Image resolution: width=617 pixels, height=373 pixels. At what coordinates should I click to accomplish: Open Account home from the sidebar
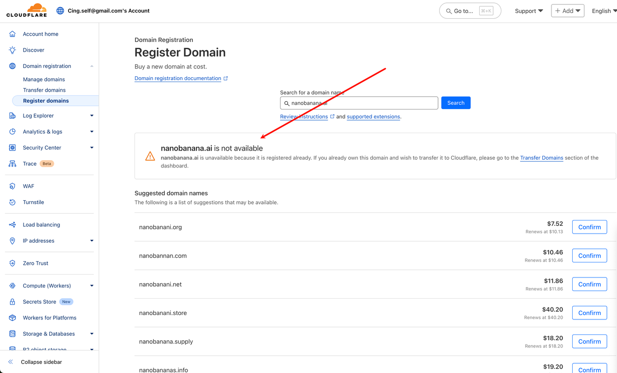click(x=40, y=34)
